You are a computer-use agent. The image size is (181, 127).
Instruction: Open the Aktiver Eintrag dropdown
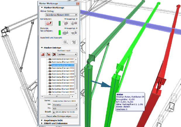[61, 14]
